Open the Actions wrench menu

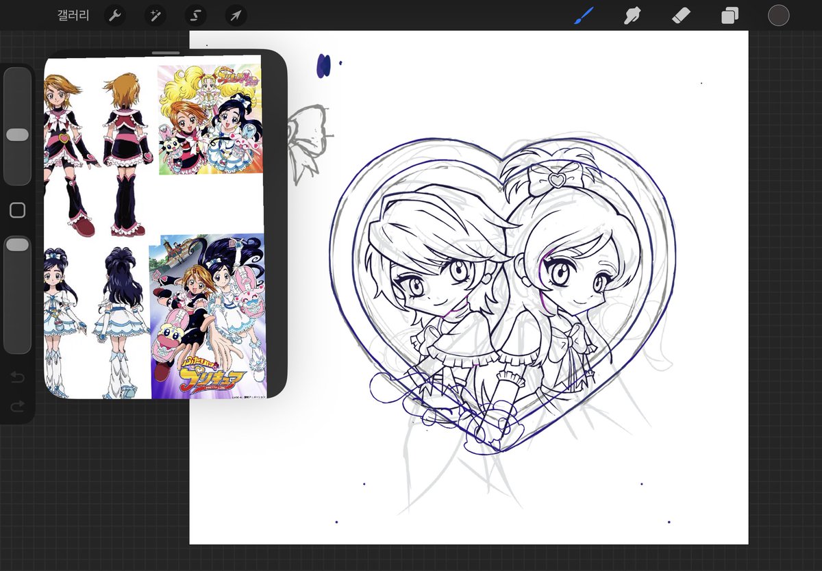(114, 15)
